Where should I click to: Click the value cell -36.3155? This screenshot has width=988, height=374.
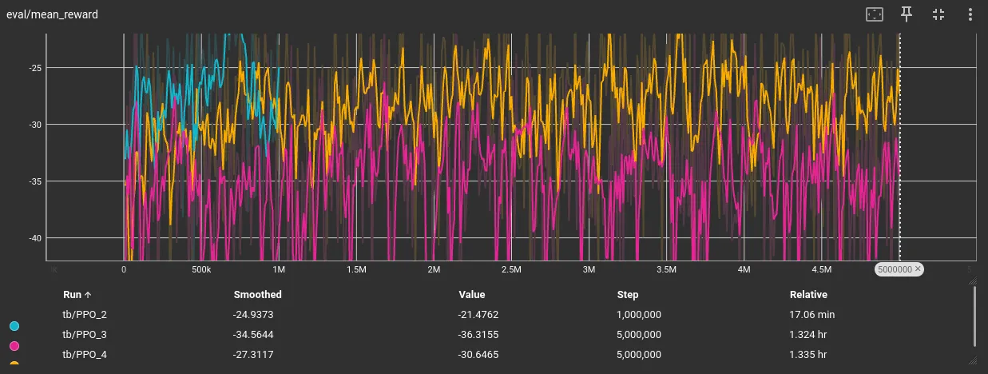[x=478, y=334]
